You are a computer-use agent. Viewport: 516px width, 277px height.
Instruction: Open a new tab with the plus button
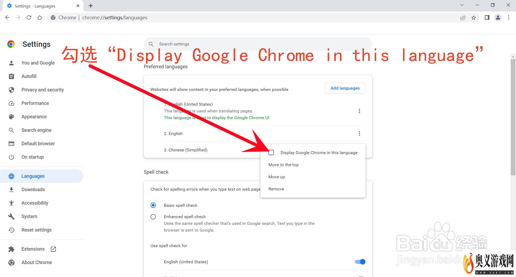(x=91, y=6)
